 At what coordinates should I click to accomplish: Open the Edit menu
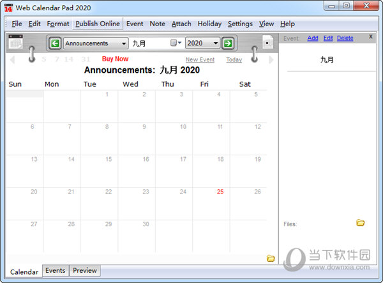tap(34, 24)
